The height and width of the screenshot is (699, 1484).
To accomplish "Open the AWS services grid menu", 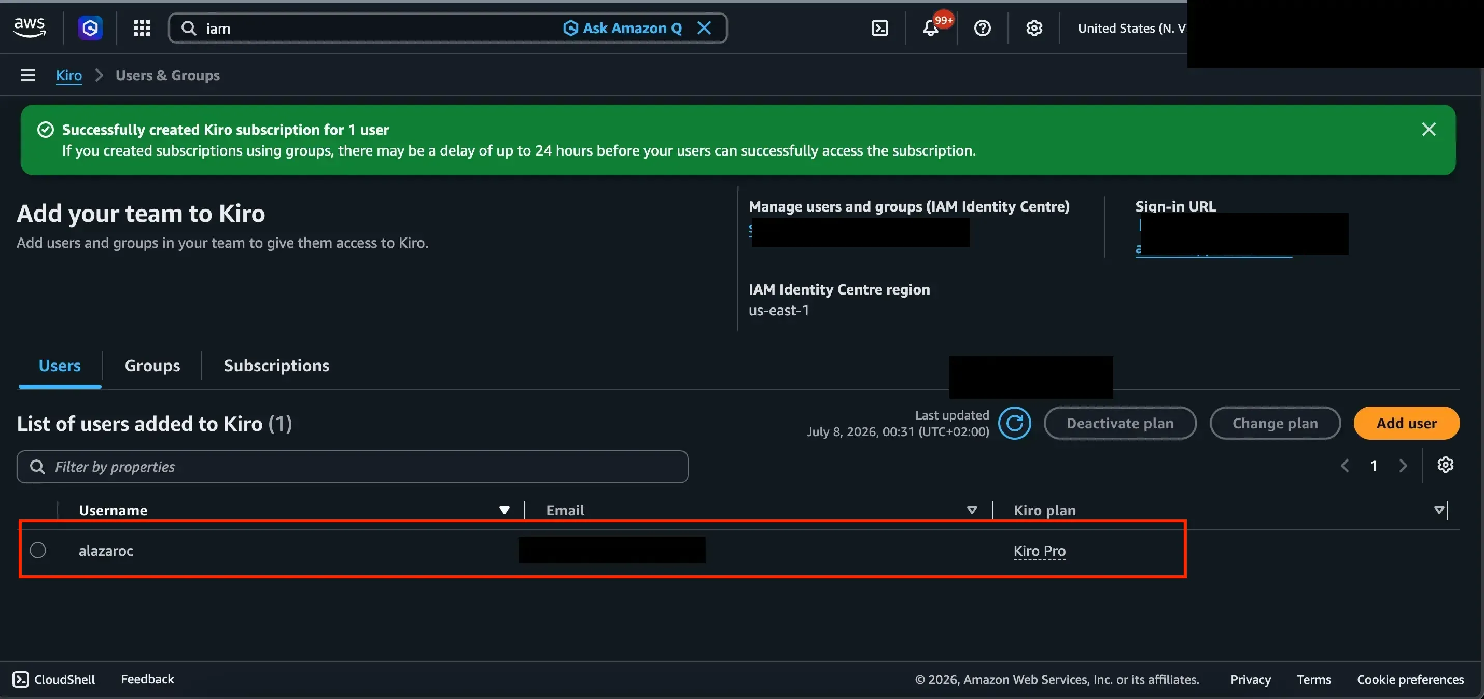I will tap(142, 27).
